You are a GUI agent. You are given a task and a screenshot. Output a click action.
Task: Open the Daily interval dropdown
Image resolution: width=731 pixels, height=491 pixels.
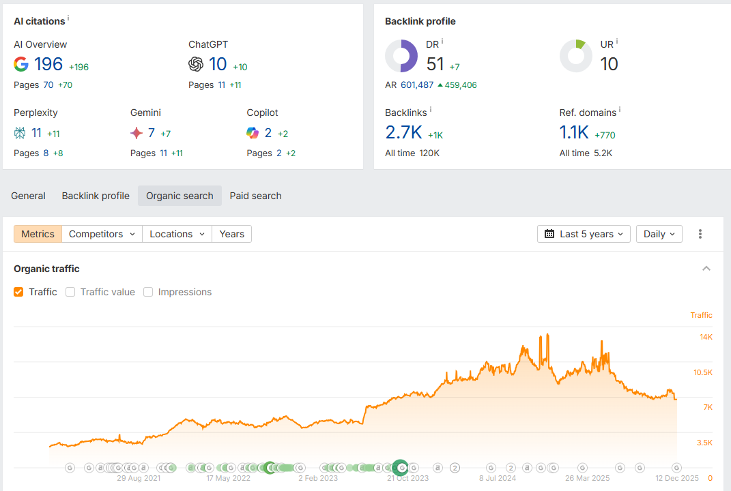[659, 234]
